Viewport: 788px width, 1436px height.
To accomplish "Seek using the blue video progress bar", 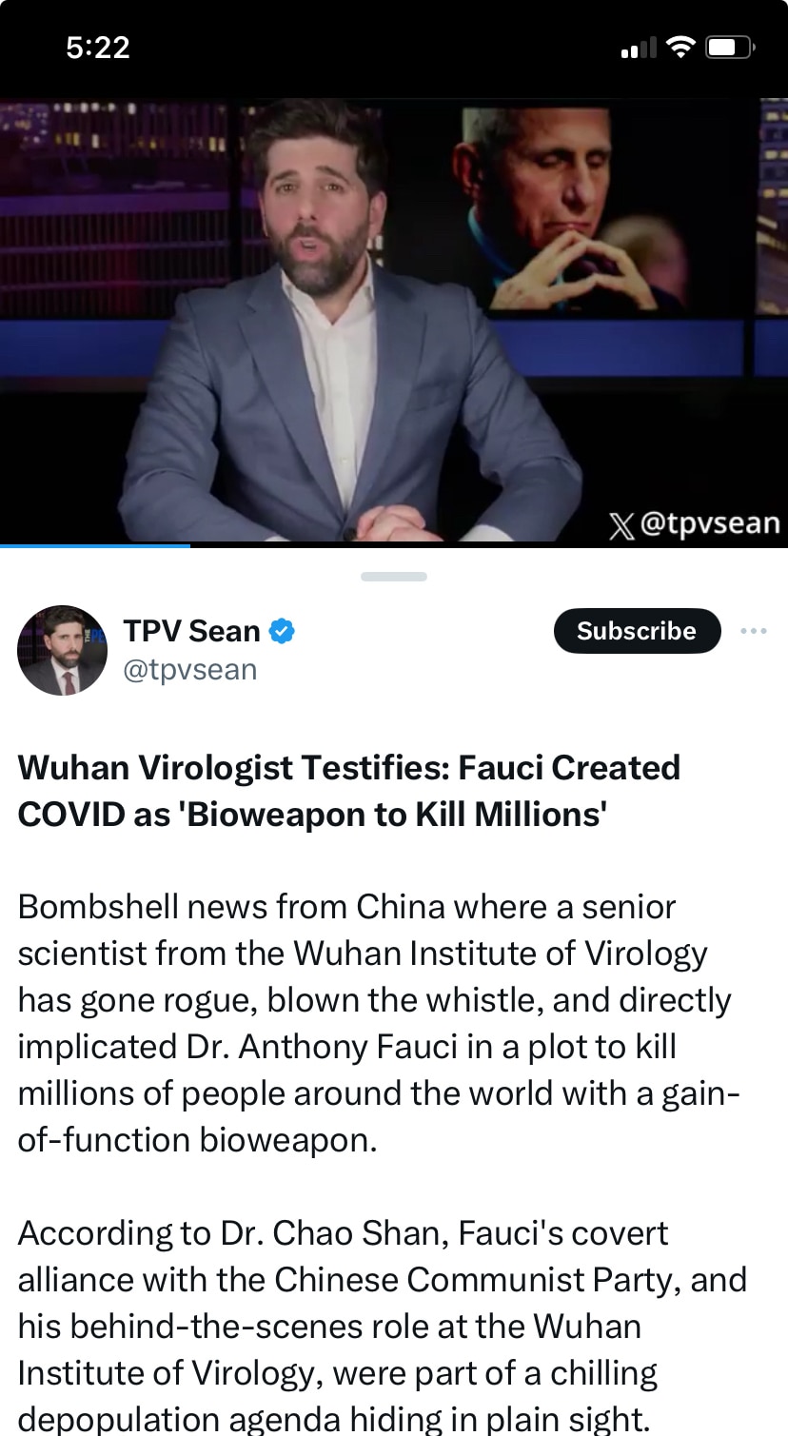I will (95, 545).
